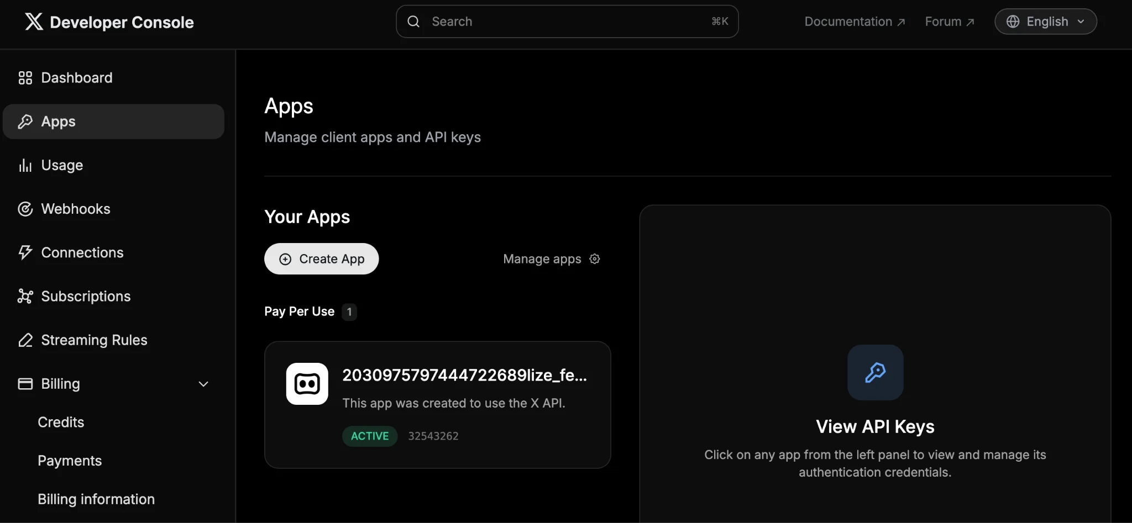The image size is (1132, 523).
Task: Open Connections page
Action: (x=113, y=252)
